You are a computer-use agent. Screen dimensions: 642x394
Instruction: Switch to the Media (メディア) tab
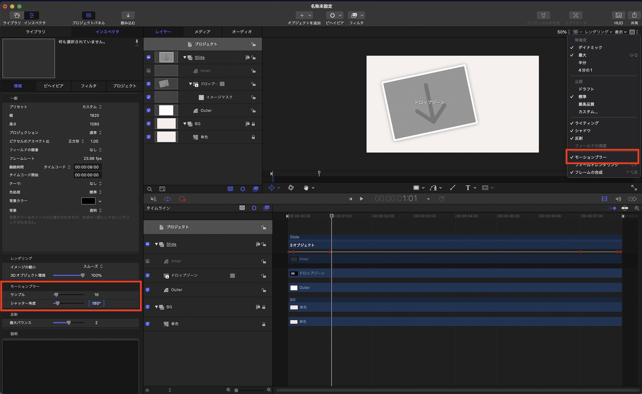pos(202,32)
